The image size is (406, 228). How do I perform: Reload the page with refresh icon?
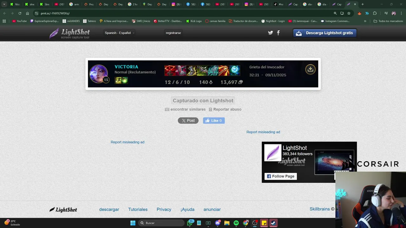(20, 13)
